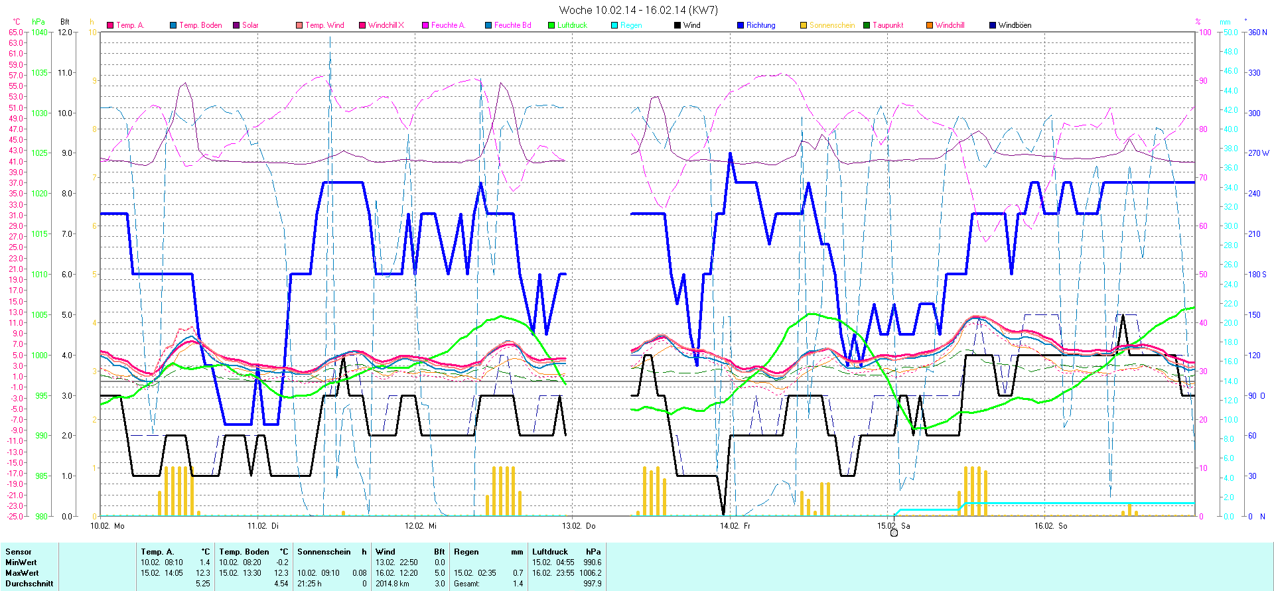Viewport: 1274px width, 591px height.
Task: Click the Sonnenschein yellow legend marker
Action: pyautogui.click(x=804, y=25)
